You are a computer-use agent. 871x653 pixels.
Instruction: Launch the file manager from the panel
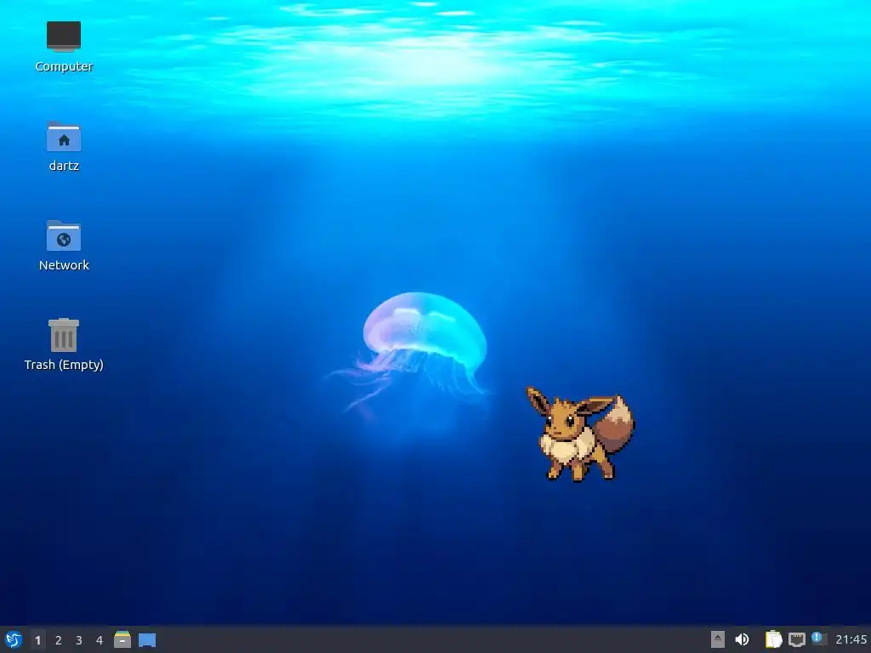(122, 639)
